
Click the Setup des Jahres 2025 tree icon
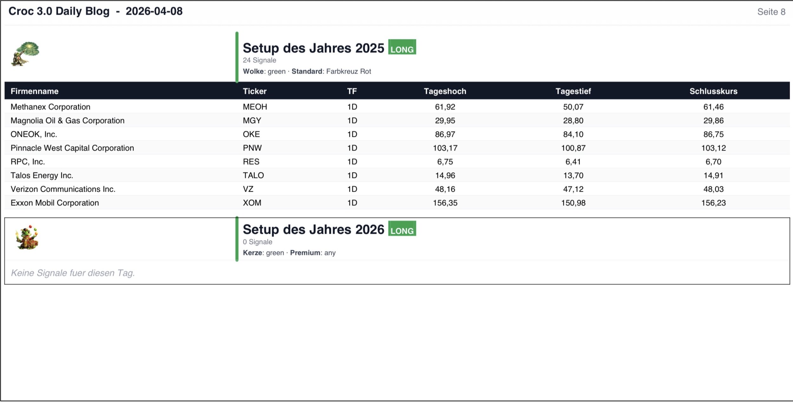(x=25, y=54)
